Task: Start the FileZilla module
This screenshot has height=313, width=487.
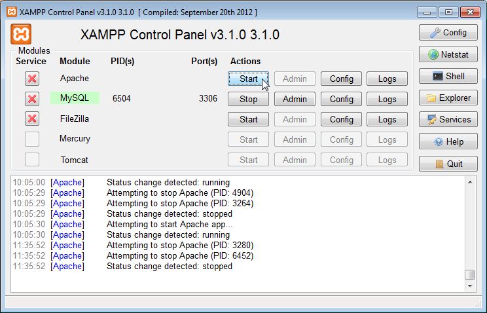Action: coord(248,119)
